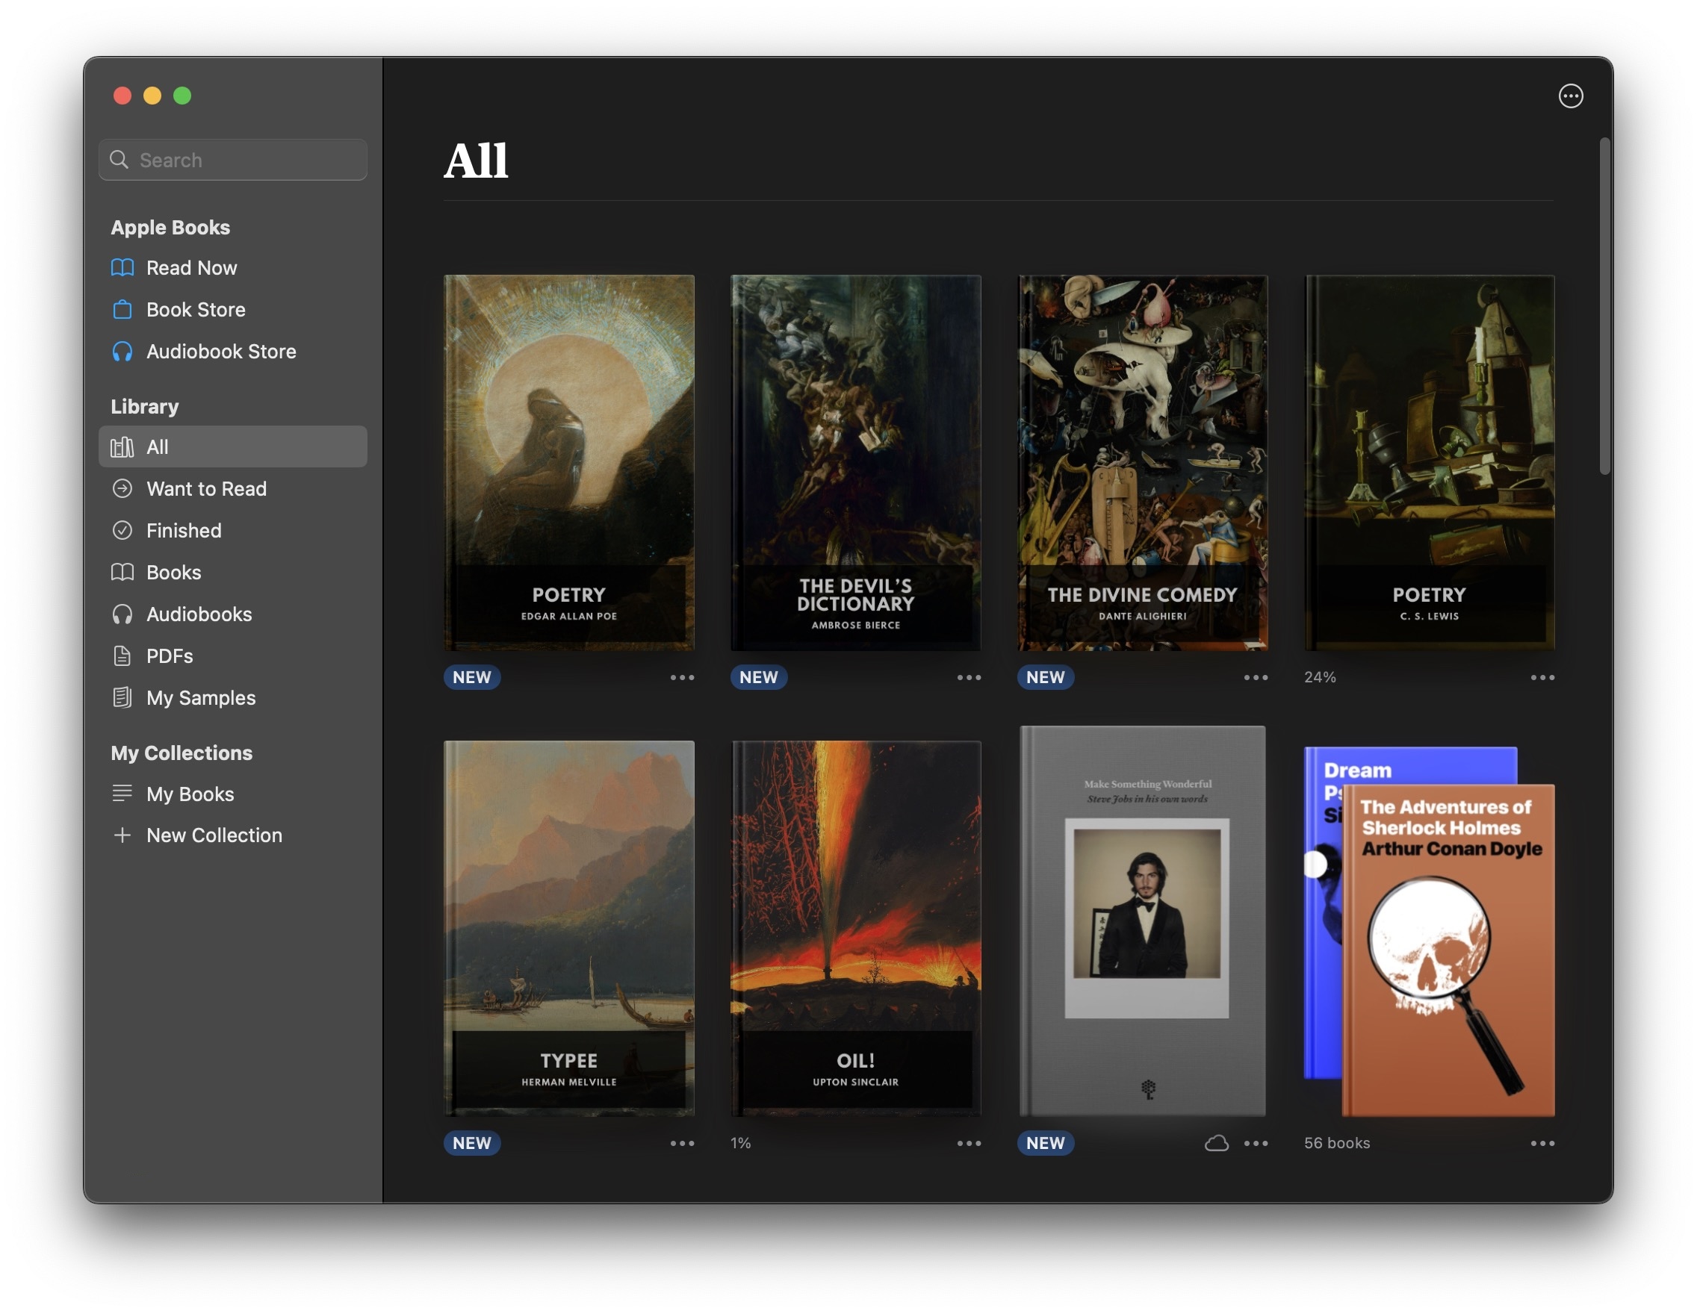Click the Finished checkmark icon
This screenshot has height=1314, width=1697.
tap(122, 530)
